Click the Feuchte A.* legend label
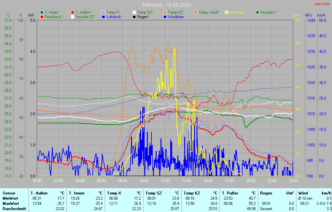Viewport: 332px width, 212px height. (x=54, y=17)
